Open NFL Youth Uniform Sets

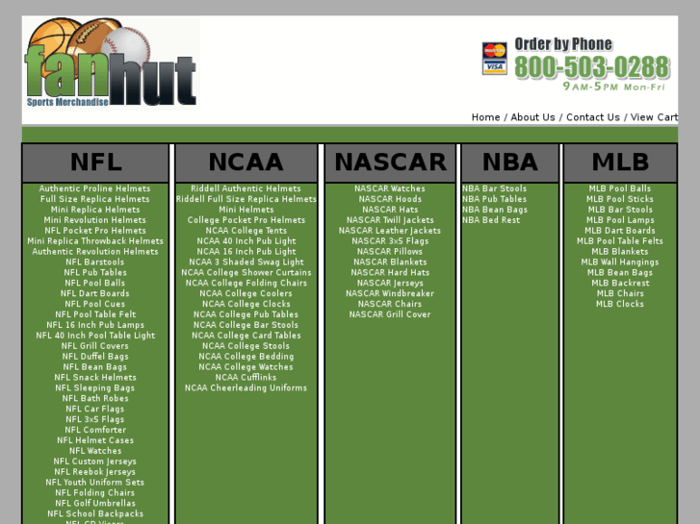tap(94, 482)
